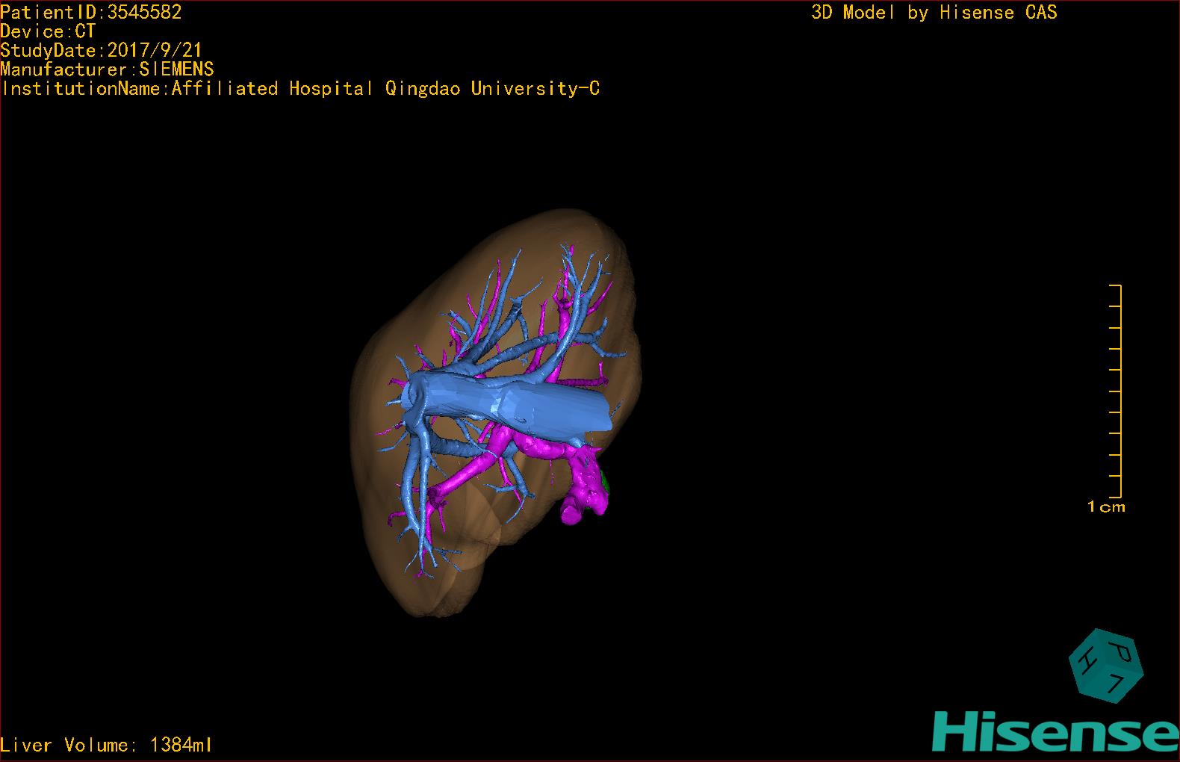Screen dimensions: 1180x762
Task: Select the large blue inferior vena cava trunk
Action: [523, 409]
